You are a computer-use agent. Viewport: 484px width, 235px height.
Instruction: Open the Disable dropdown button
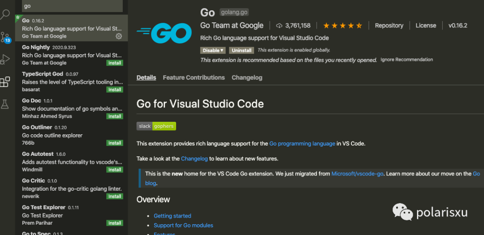(213, 51)
